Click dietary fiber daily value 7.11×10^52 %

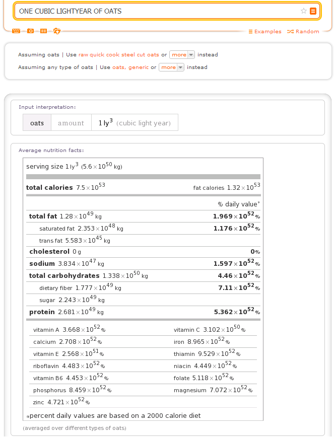pos(239,287)
